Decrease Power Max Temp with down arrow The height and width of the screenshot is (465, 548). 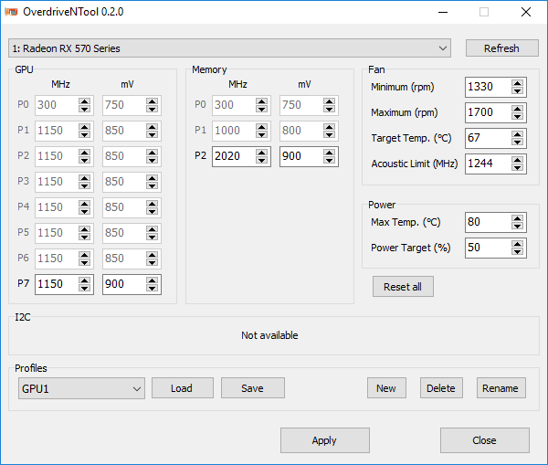[x=517, y=227]
